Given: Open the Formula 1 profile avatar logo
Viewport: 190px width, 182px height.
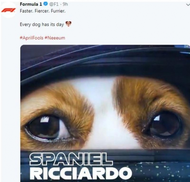Looking at the screenshot, I should pyautogui.click(x=8, y=10).
